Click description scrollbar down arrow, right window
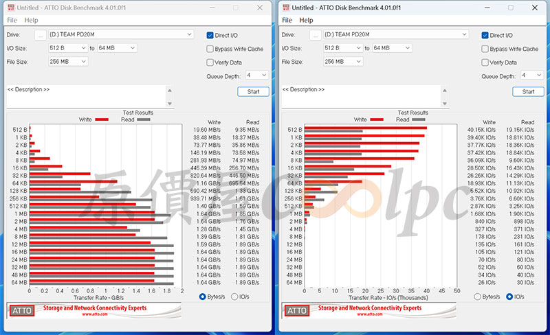This screenshot has height=335, width=550. (445, 104)
